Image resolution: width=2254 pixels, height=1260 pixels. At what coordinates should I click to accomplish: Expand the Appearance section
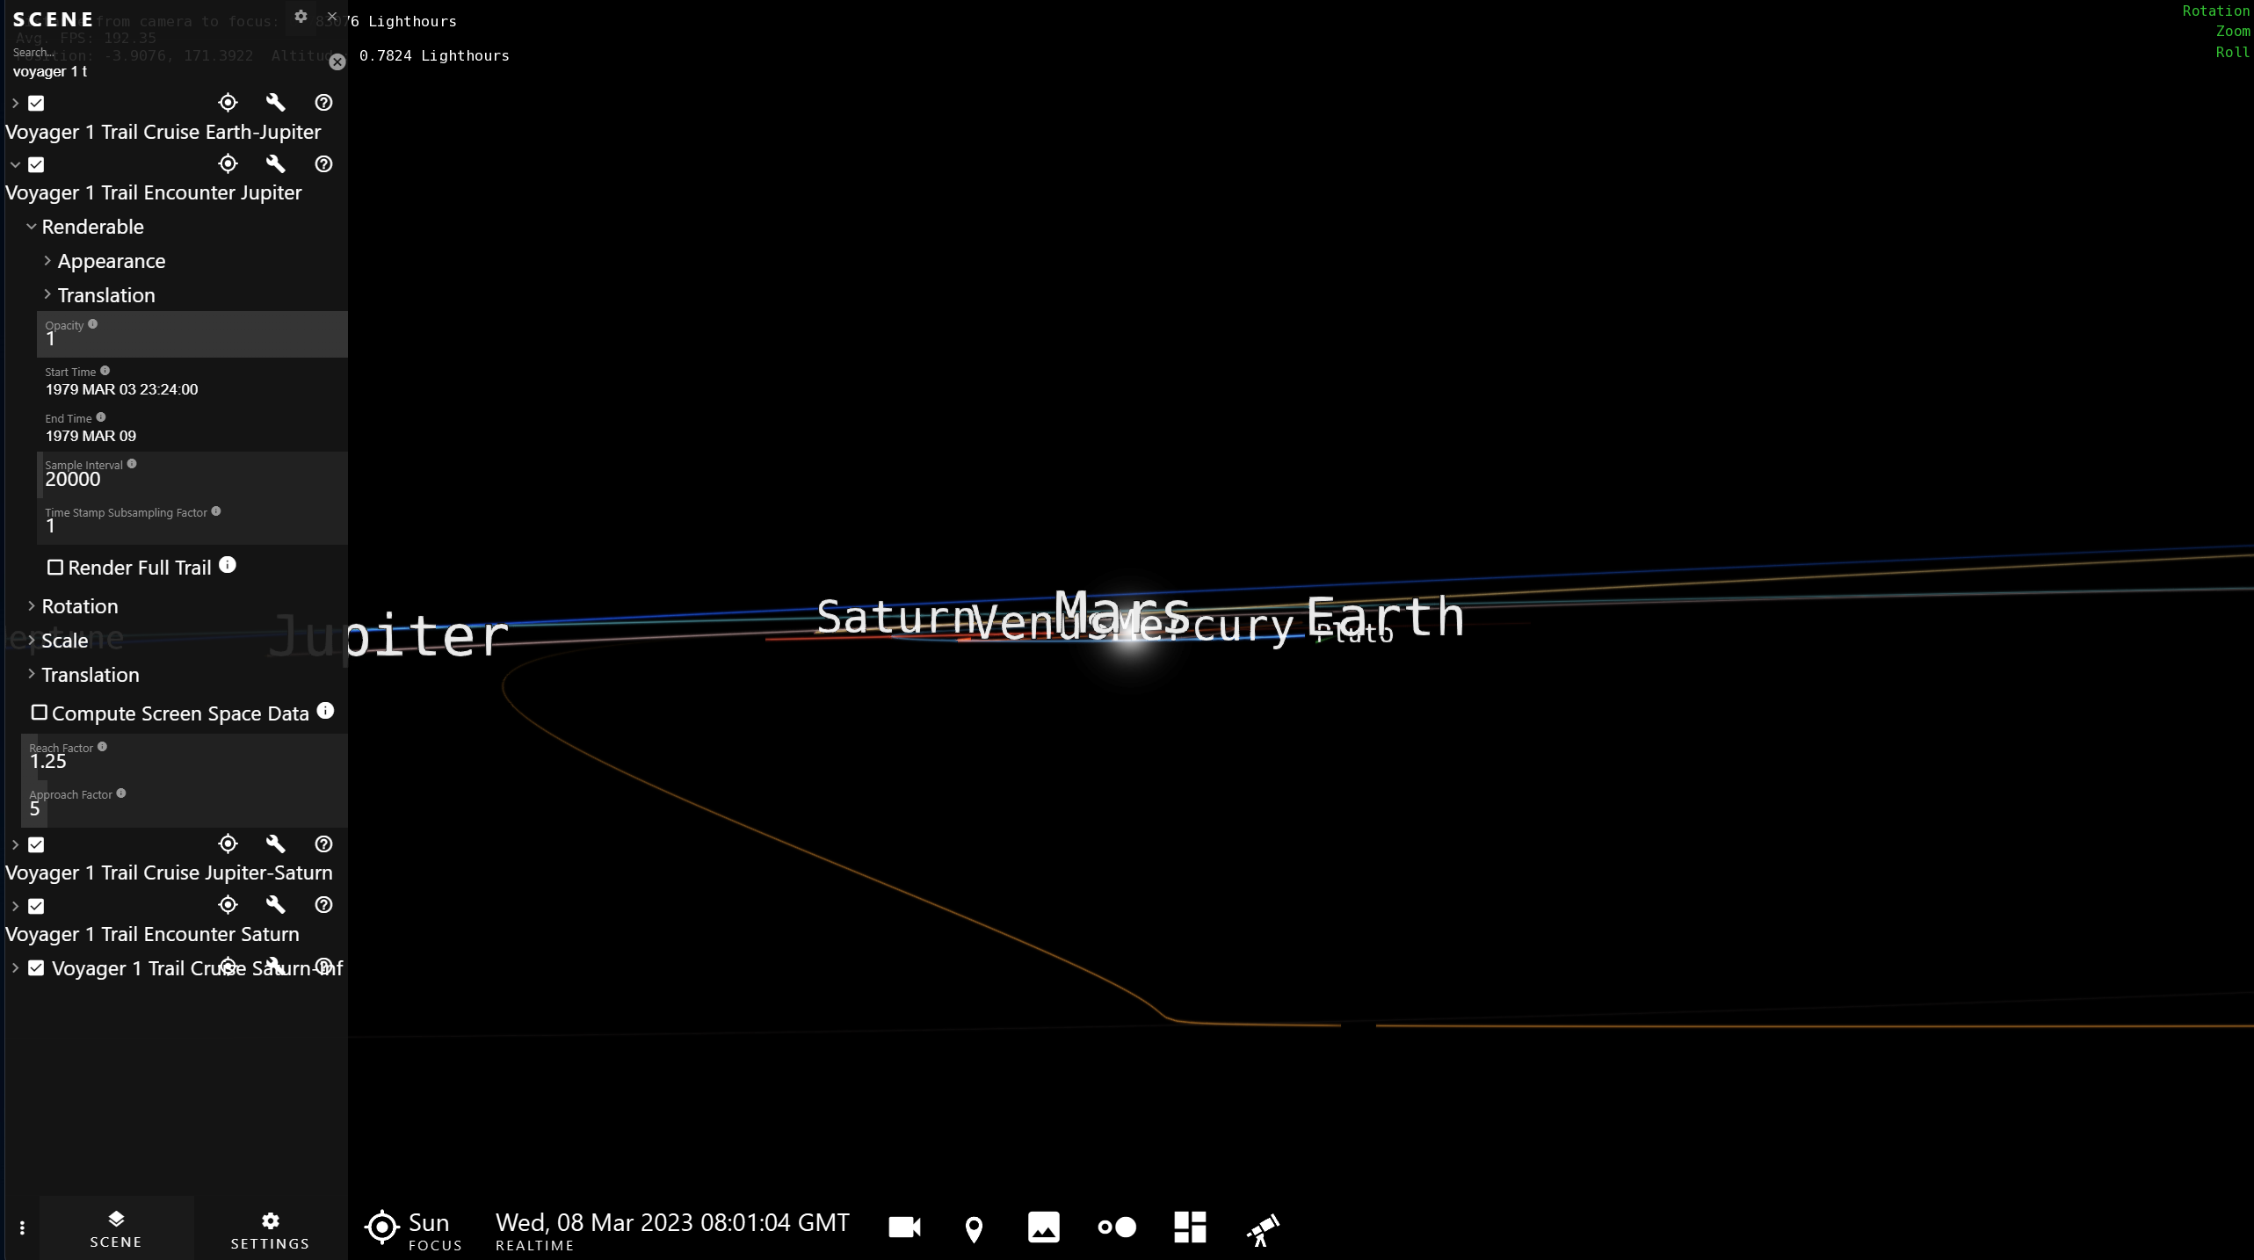[47, 260]
